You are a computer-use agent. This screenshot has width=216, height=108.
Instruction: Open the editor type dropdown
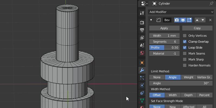[144, 4]
